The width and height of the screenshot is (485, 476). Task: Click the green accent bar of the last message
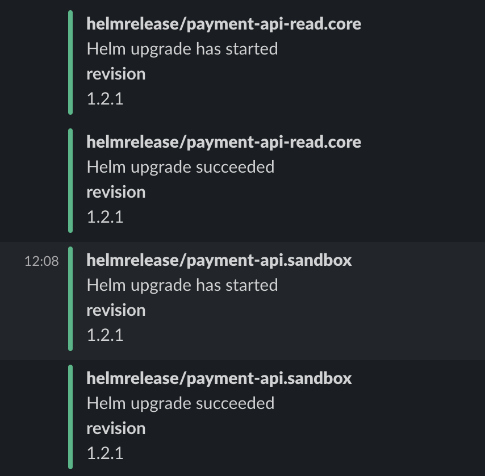[x=69, y=415]
